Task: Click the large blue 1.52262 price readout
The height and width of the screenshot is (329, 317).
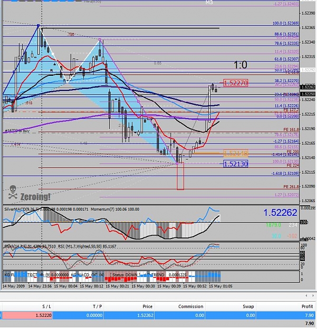Action: 280,213
